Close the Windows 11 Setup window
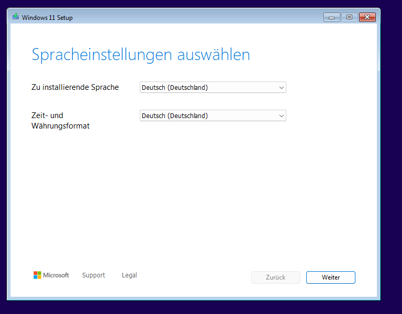This screenshot has width=402, height=314. (367, 17)
